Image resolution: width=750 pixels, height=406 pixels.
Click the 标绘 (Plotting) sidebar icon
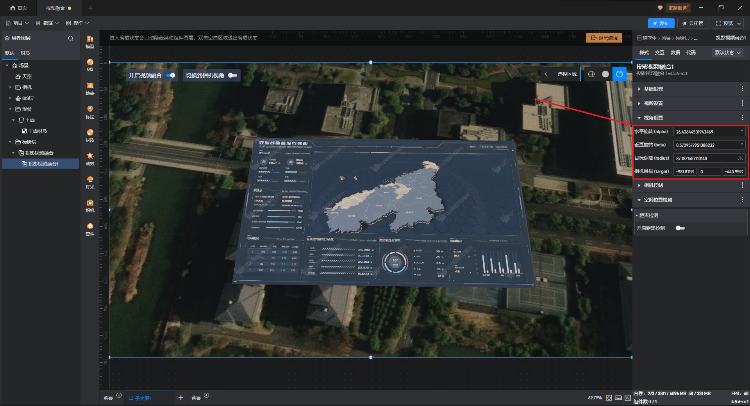90,112
